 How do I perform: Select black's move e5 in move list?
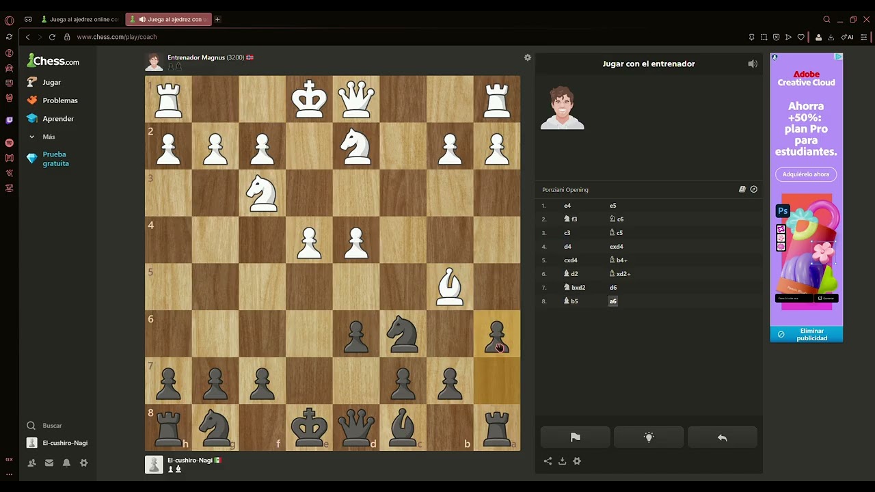pos(612,206)
